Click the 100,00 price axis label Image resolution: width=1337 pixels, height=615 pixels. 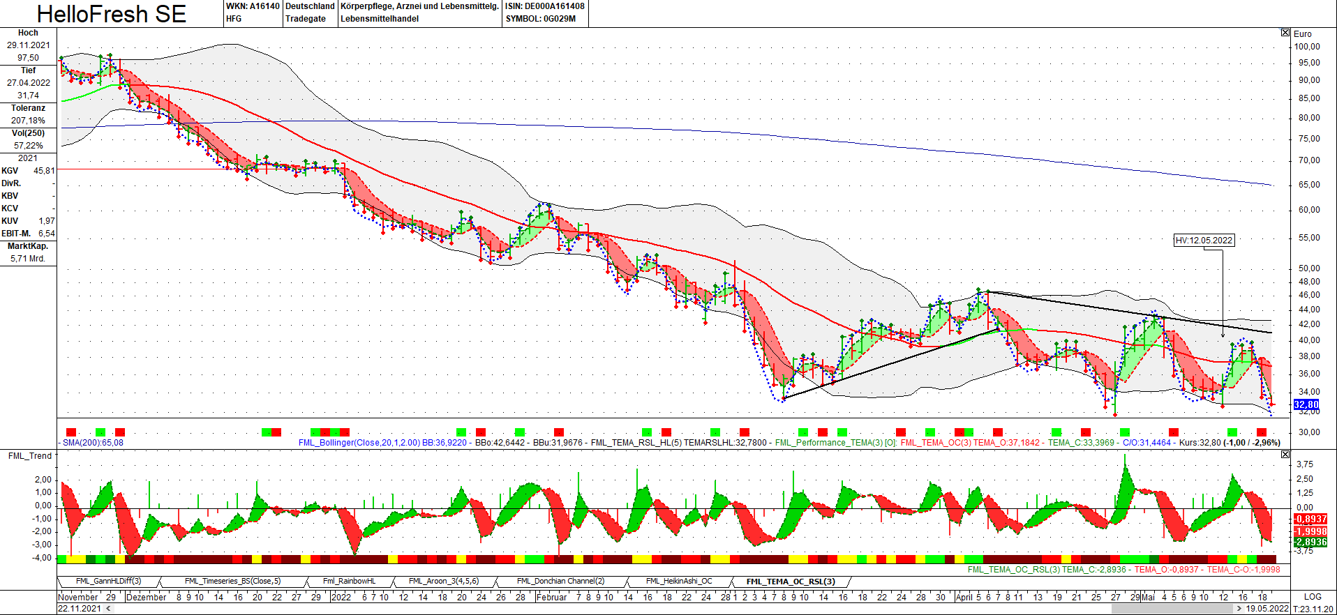pyautogui.click(x=1307, y=47)
